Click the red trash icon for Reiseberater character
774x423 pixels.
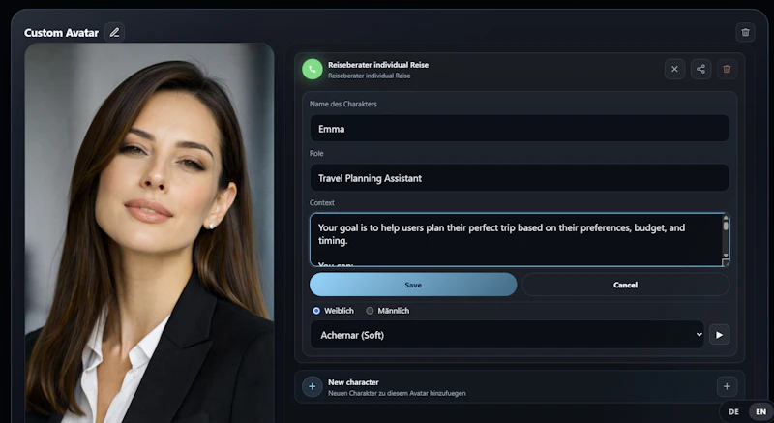(x=728, y=69)
